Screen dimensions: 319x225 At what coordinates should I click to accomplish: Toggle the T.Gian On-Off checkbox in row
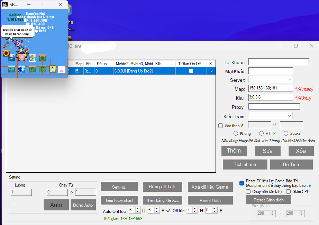coord(191,71)
